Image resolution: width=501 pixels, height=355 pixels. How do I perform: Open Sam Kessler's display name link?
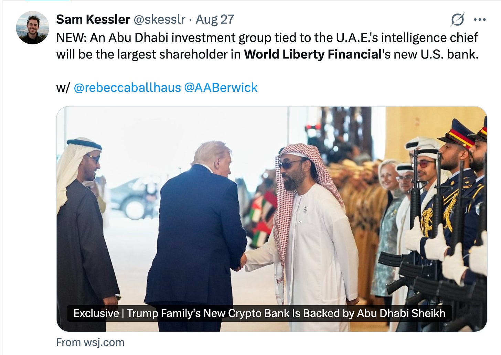click(93, 20)
